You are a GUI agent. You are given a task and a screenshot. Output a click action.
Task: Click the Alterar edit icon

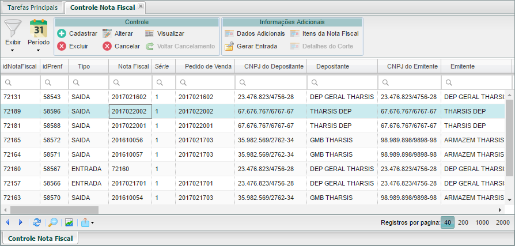point(107,33)
